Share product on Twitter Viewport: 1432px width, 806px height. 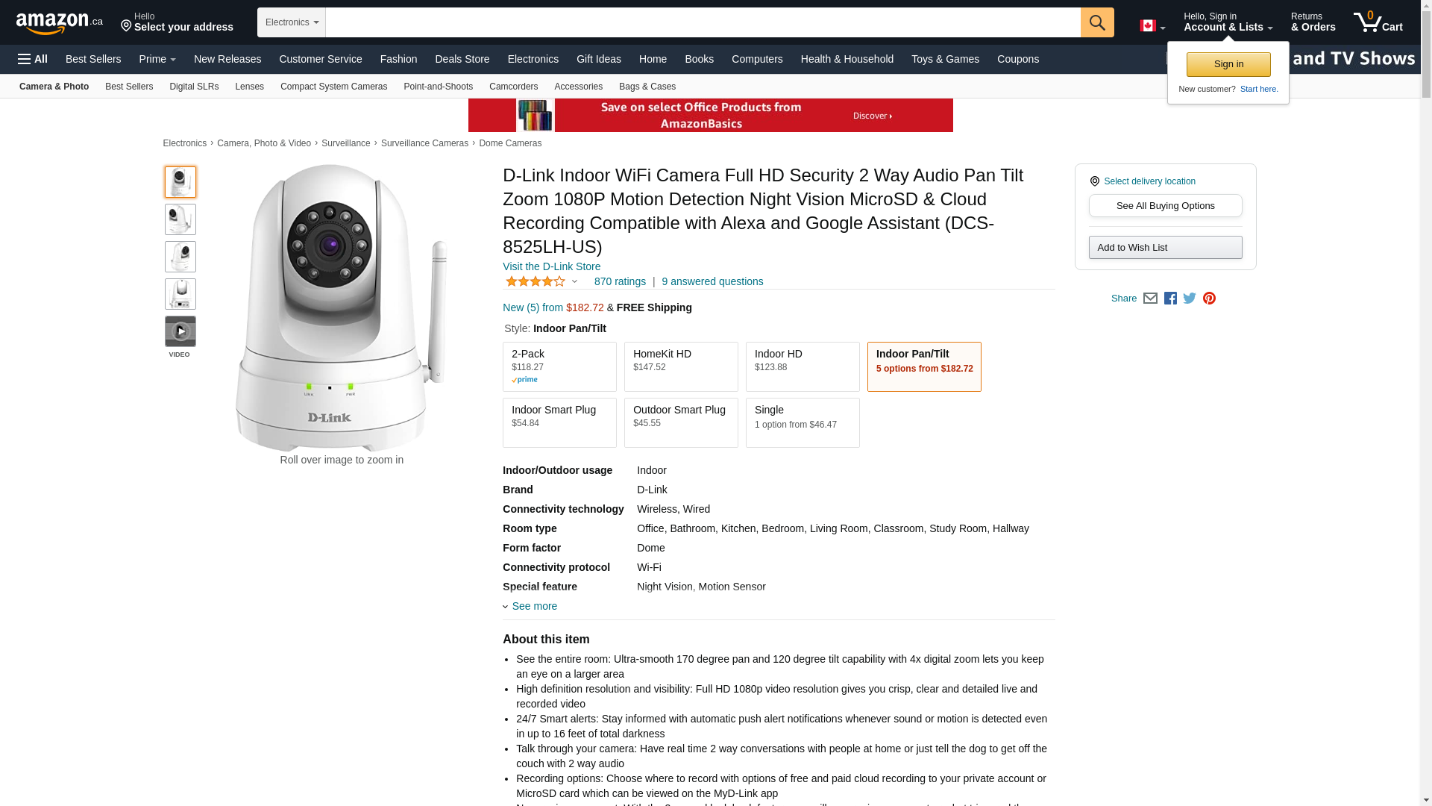click(1190, 299)
